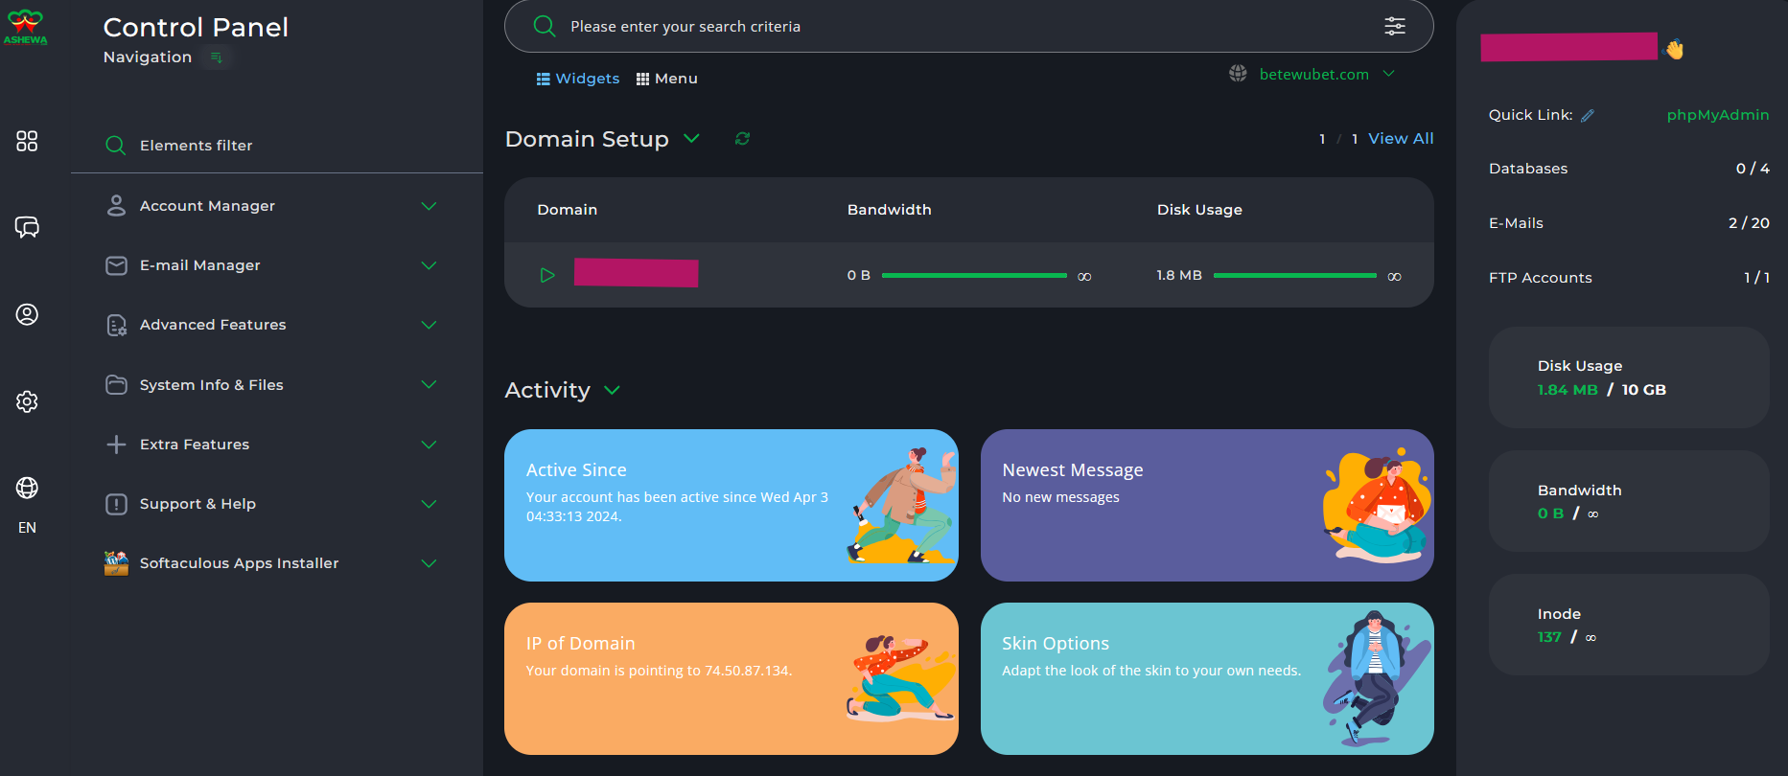
Task: Toggle navigation list icon next to Navigation
Action: pyautogui.click(x=217, y=57)
